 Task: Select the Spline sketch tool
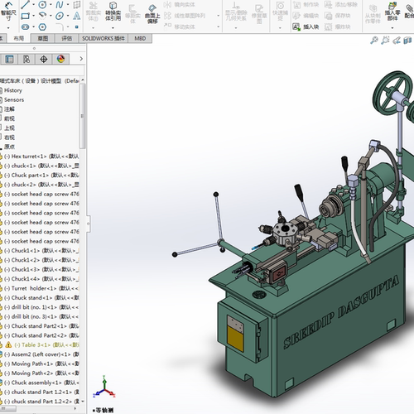tap(60, 5)
